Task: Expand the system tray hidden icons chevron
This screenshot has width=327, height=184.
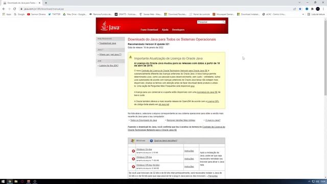Action: pos(309,181)
